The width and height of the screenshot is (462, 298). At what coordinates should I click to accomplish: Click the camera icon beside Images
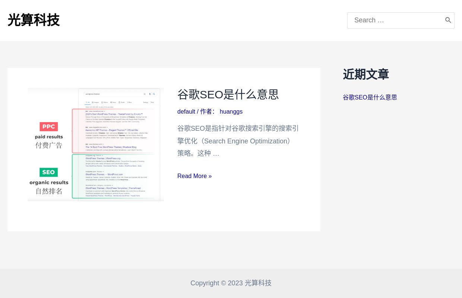tap(92, 102)
